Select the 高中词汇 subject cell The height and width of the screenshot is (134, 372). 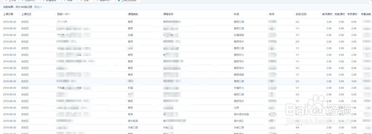pos(239,121)
